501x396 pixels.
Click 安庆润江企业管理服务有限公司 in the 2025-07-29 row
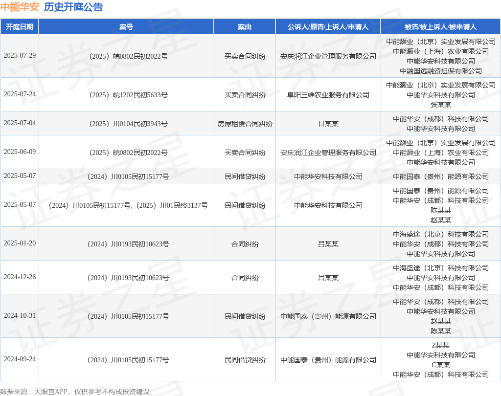point(328,56)
